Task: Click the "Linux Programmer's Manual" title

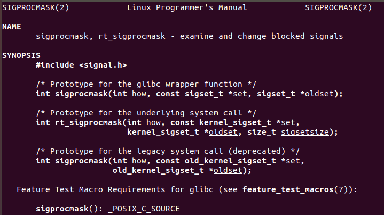Action: pyautogui.click(x=187, y=7)
